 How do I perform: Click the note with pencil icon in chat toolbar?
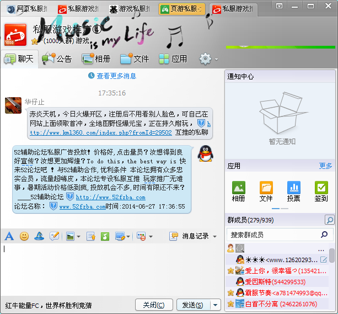pyautogui.click(x=55, y=236)
